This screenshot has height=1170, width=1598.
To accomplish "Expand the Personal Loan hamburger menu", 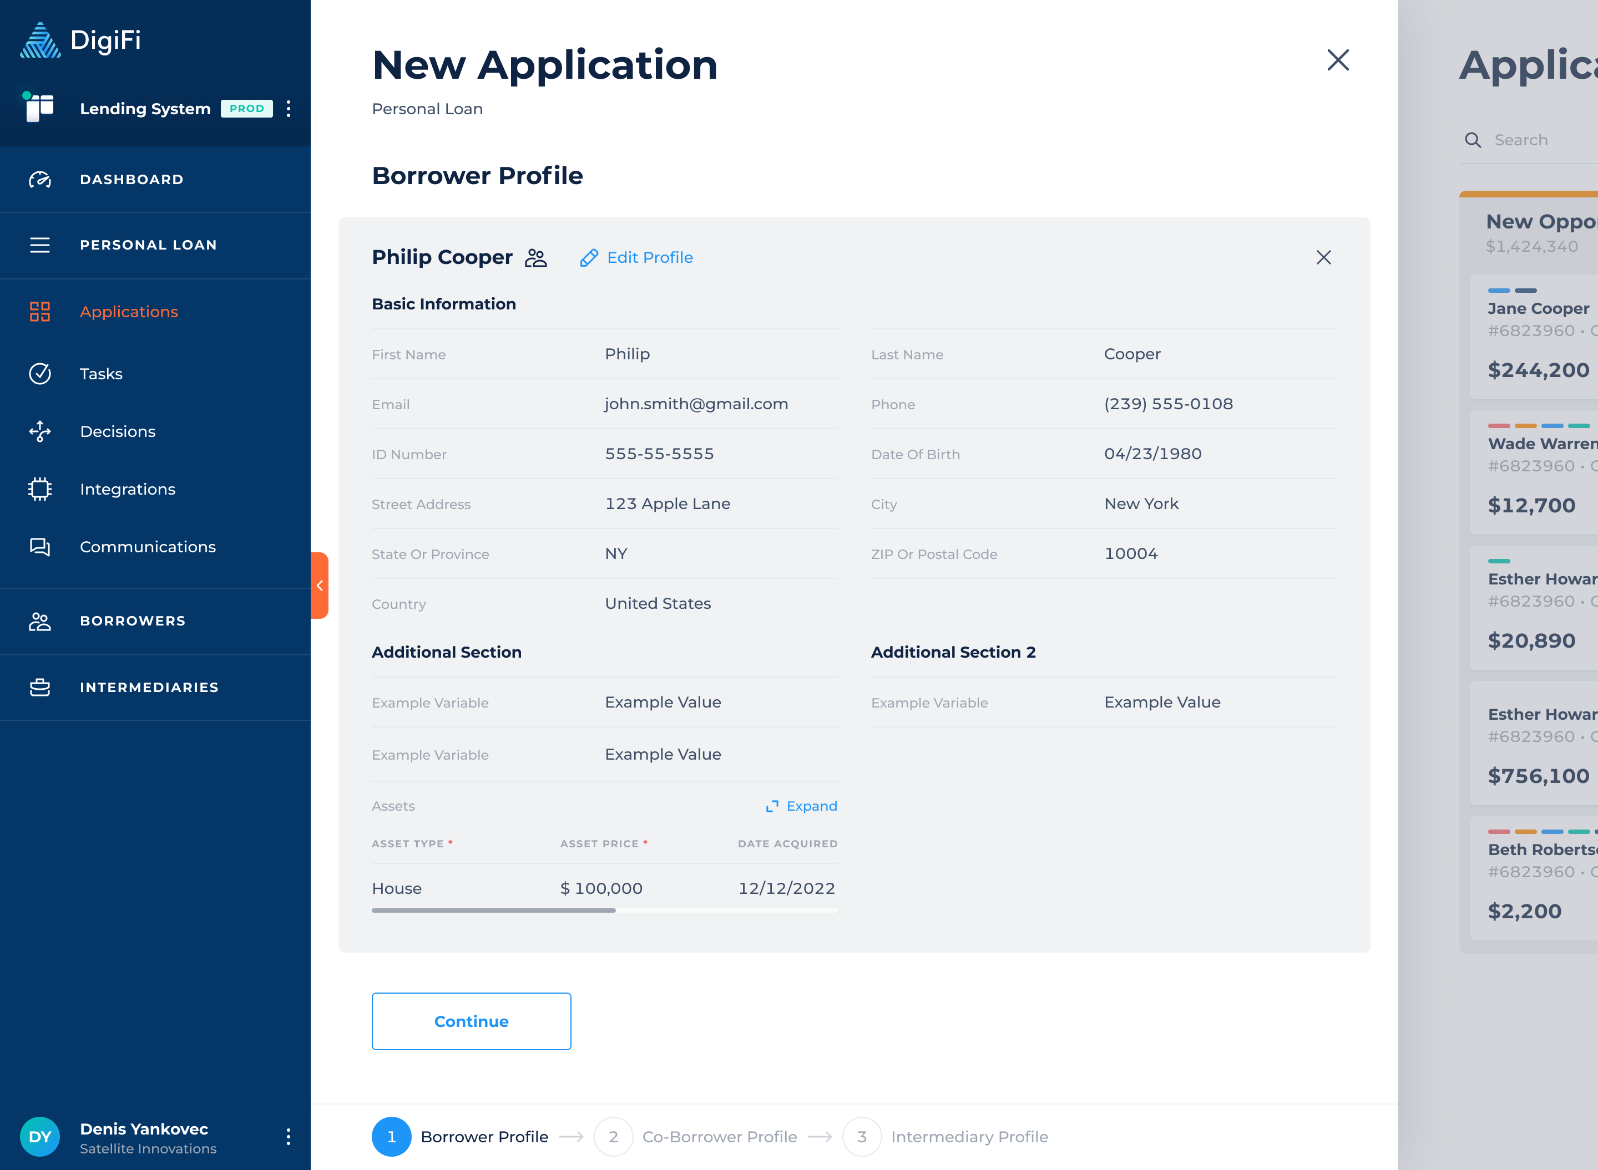I will pyautogui.click(x=40, y=245).
